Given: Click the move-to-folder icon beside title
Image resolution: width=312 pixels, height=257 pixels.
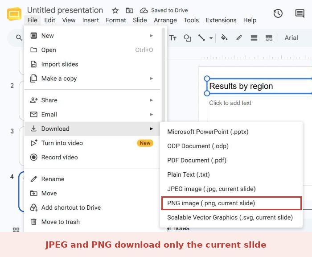Looking at the screenshot, I should tap(130, 10).
